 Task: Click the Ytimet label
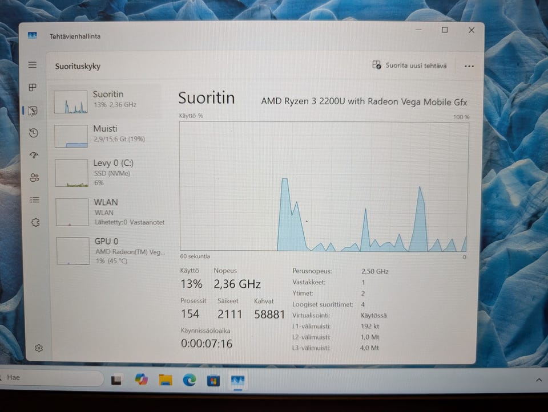tap(303, 293)
